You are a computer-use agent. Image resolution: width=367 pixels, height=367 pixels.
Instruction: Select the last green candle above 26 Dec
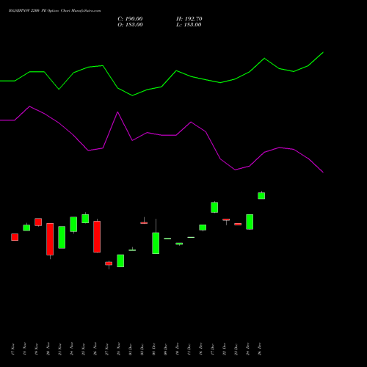click(261, 196)
